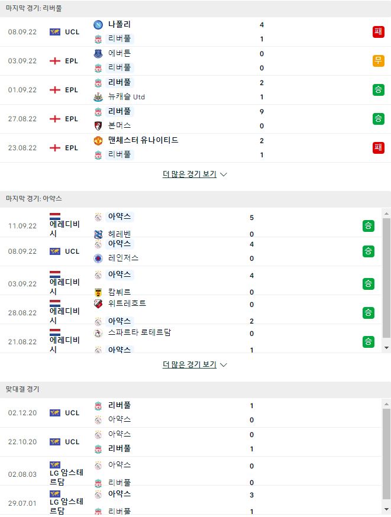The height and width of the screenshot is (517, 391).
Task: Click the Ajax matches list scrollbar thumb
Action: [386, 278]
